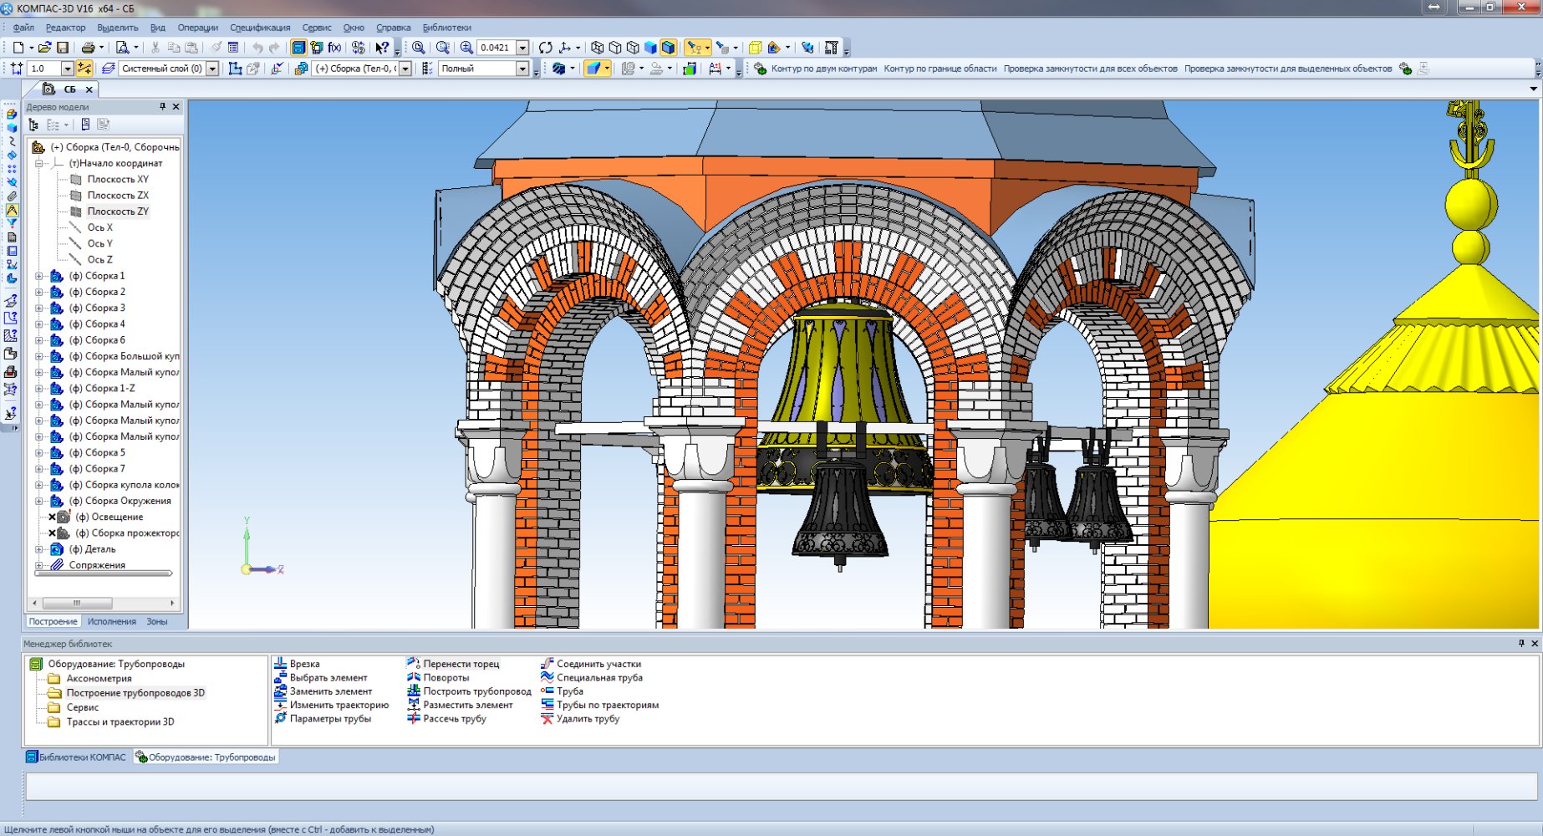Click the model tree horizontal scrollbar
The image size is (1543, 836).
77,603
